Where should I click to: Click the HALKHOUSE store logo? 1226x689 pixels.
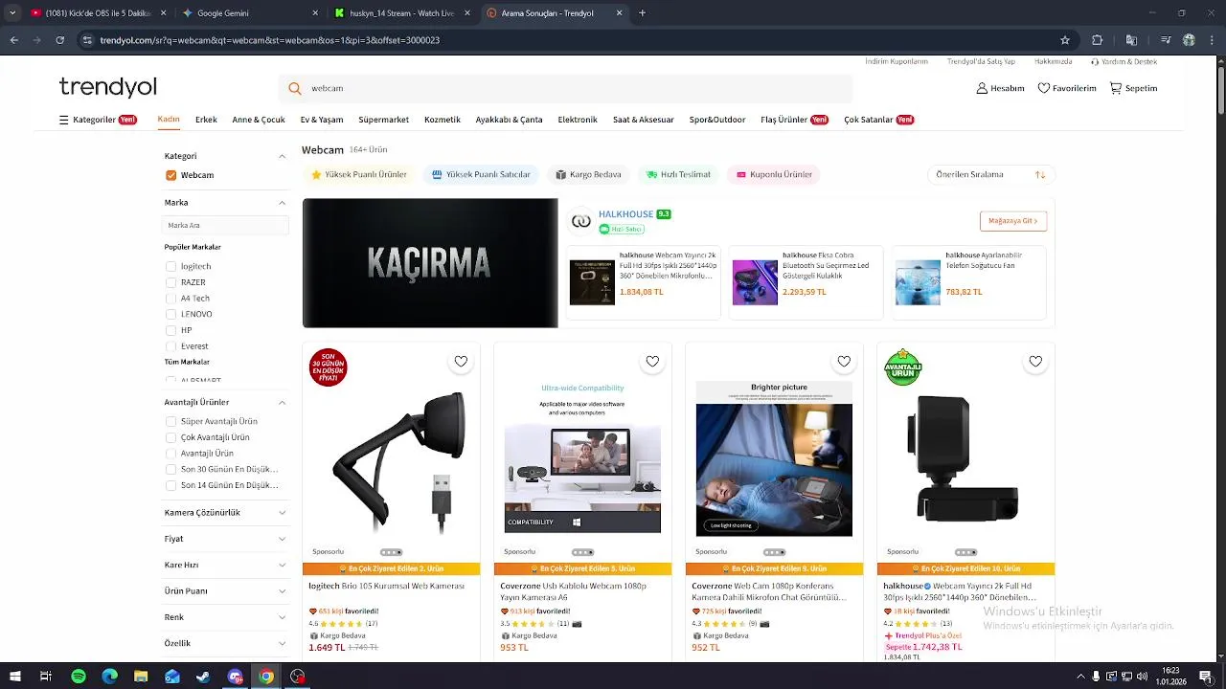581,221
